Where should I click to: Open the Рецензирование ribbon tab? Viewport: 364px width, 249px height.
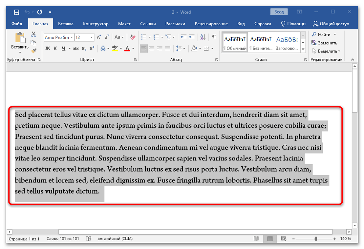coord(211,24)
